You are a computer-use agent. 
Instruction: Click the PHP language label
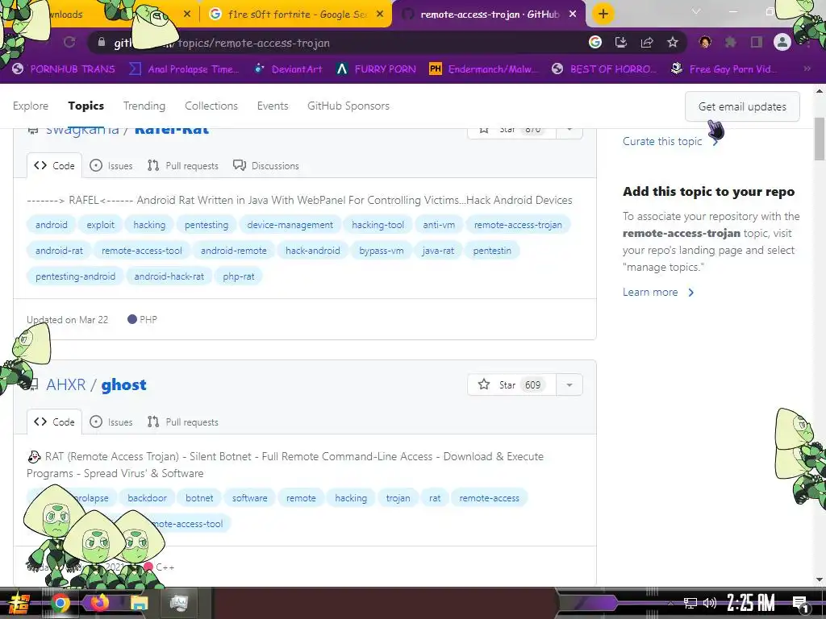pos(143,319)
